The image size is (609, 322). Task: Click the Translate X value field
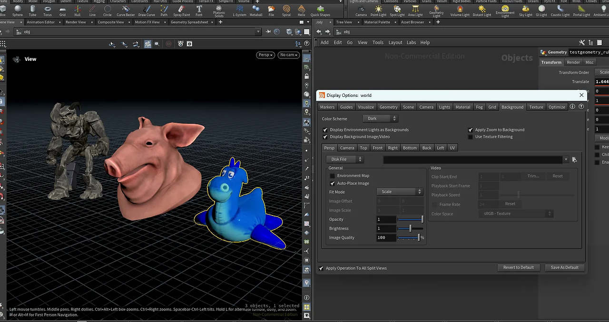point(602,81)
